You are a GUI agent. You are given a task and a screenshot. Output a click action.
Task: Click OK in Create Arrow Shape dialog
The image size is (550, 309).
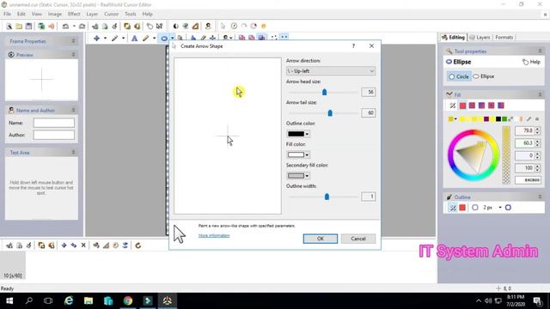click(321, 239)
